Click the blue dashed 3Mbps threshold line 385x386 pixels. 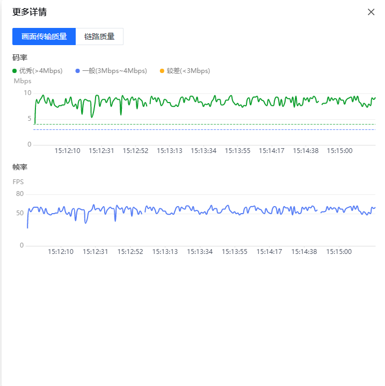pos(205,129)
